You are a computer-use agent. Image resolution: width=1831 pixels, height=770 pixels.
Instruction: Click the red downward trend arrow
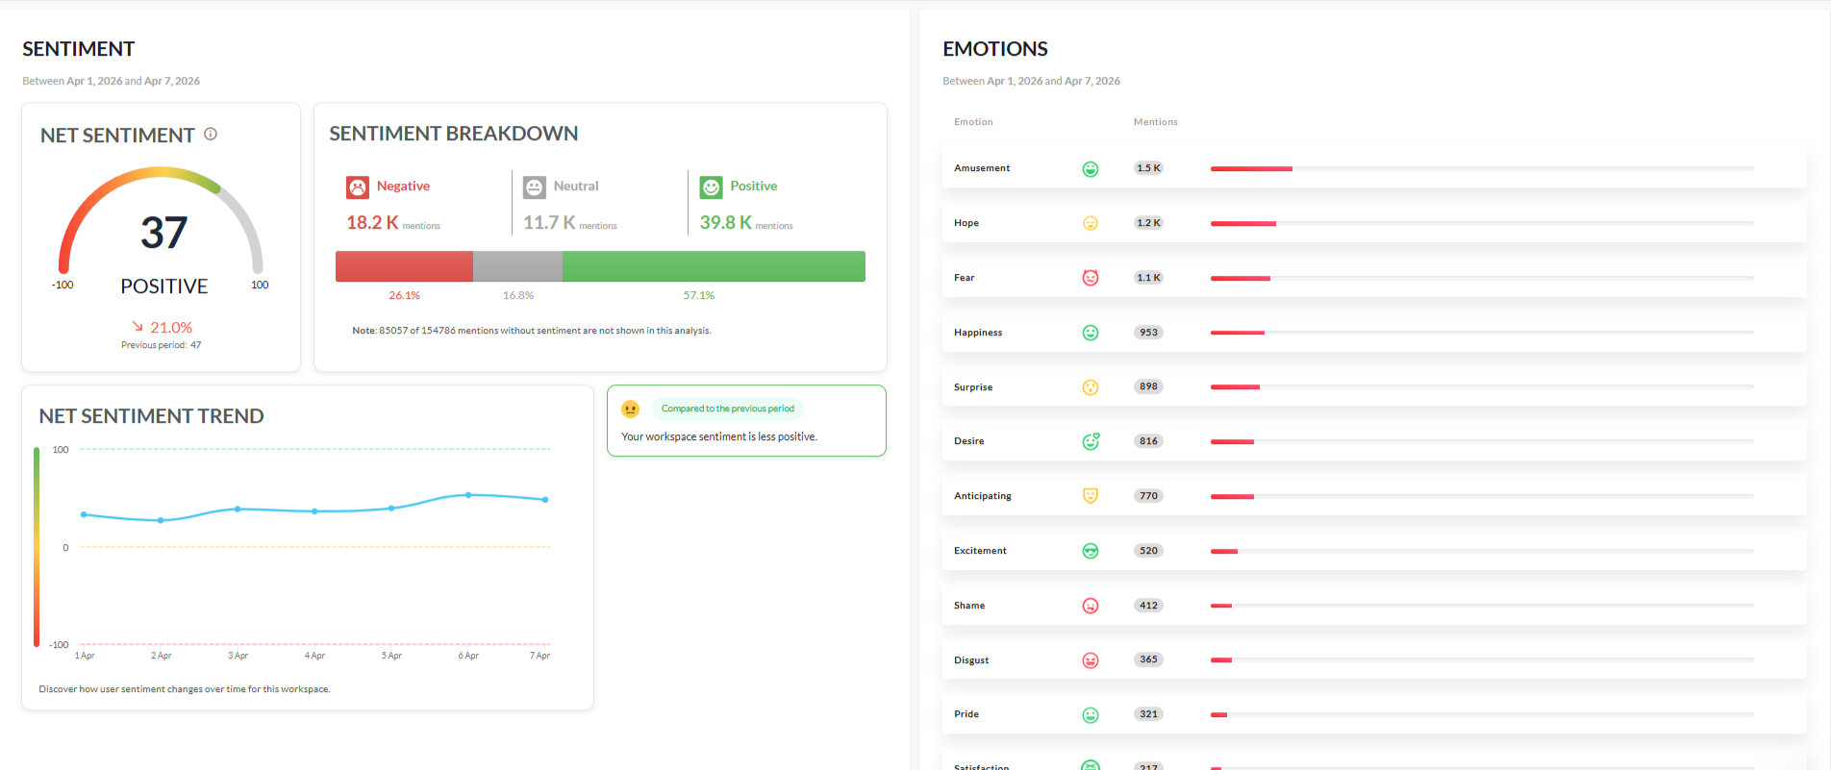[138, 327]
